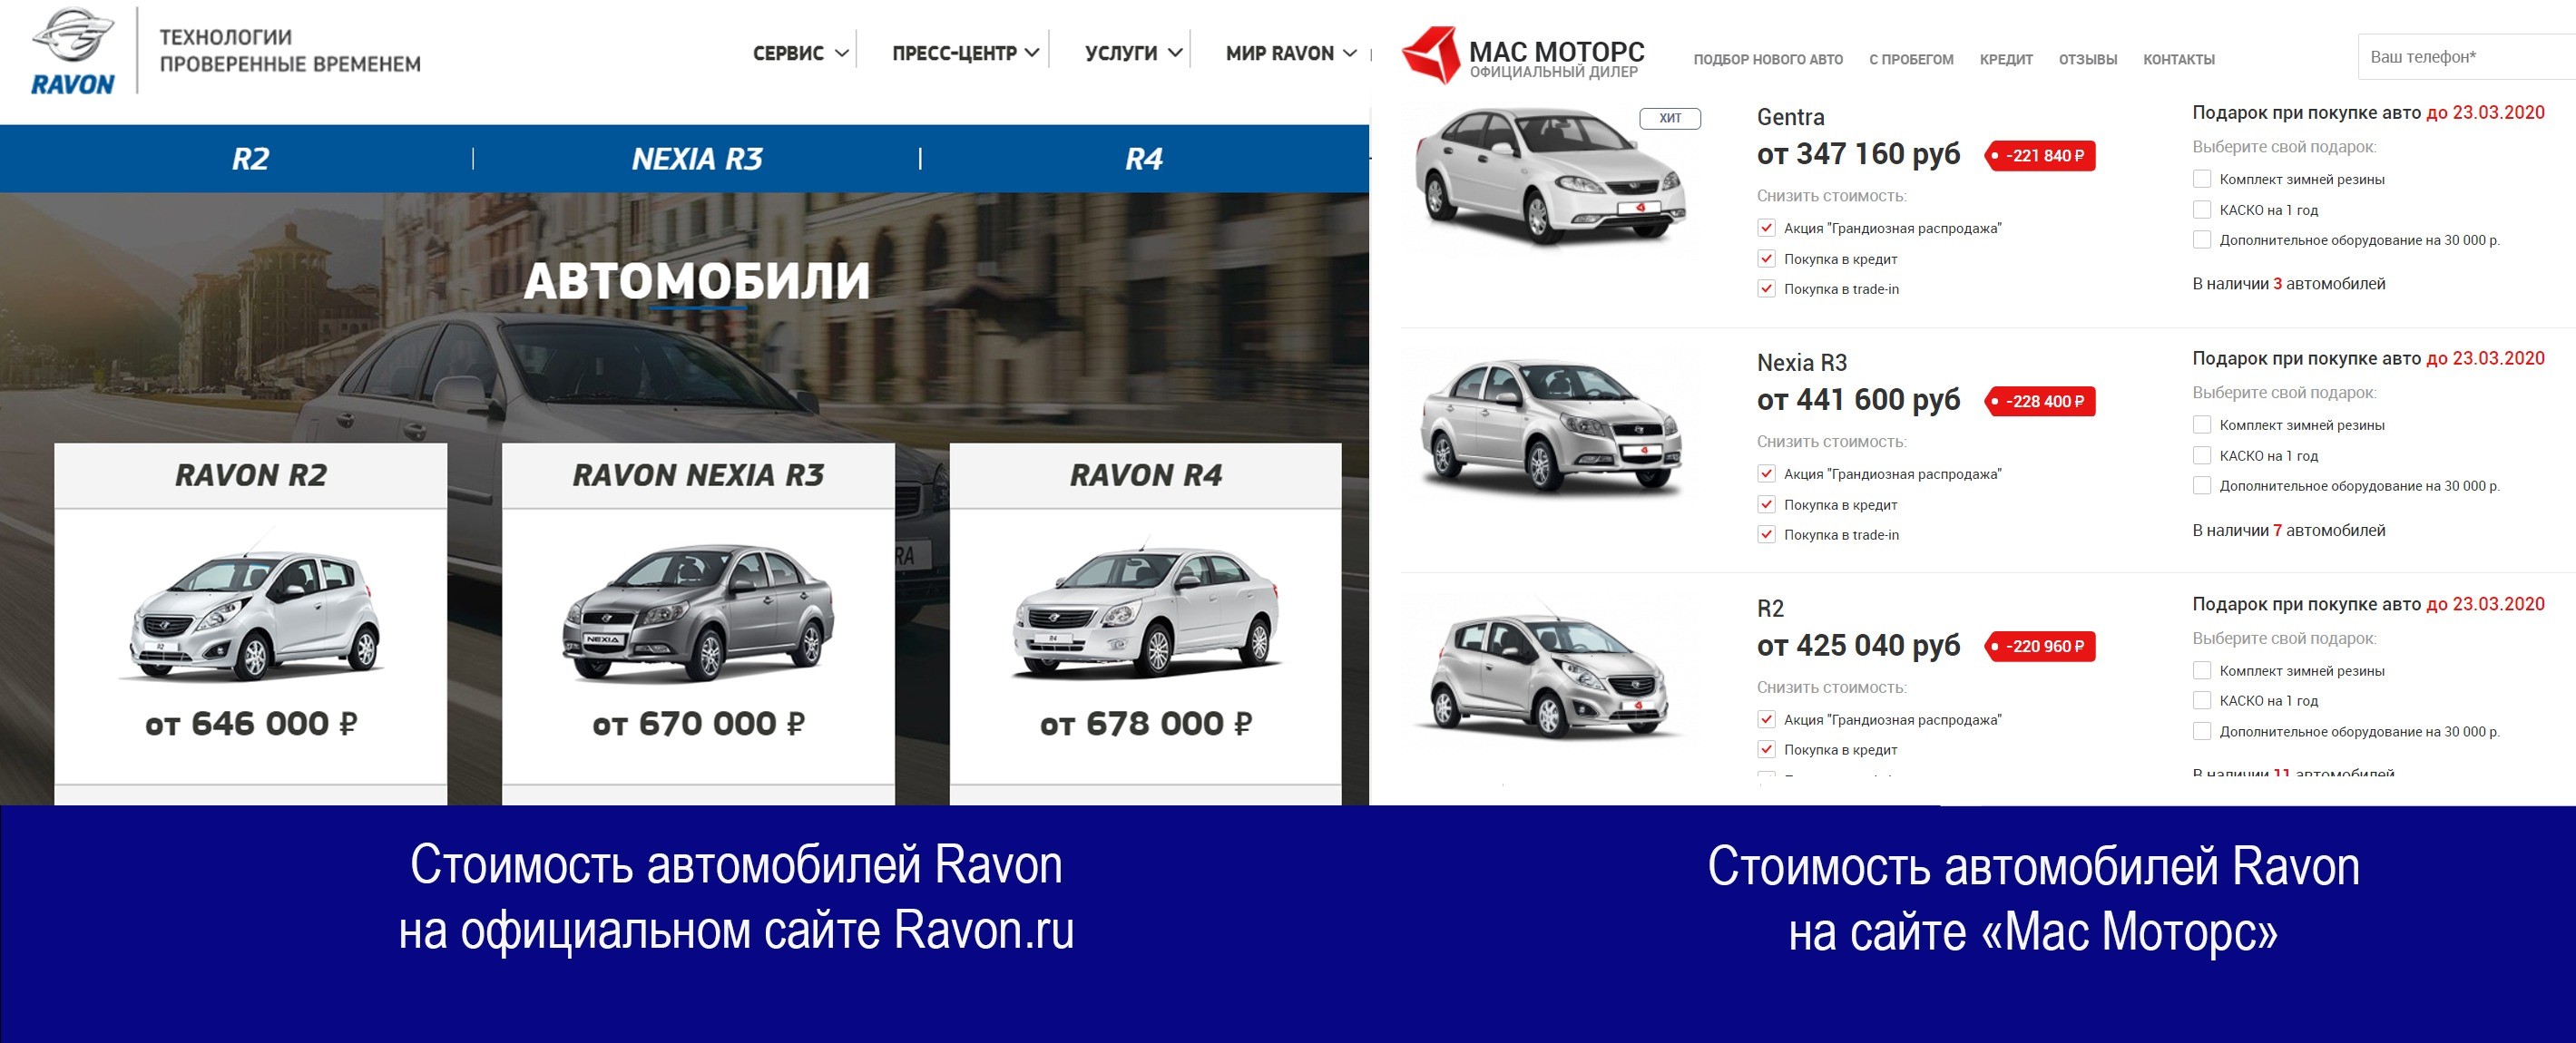Click the ХИТ badge on Gentra
This screenshot has height=1043, width=2576.
1673,118
